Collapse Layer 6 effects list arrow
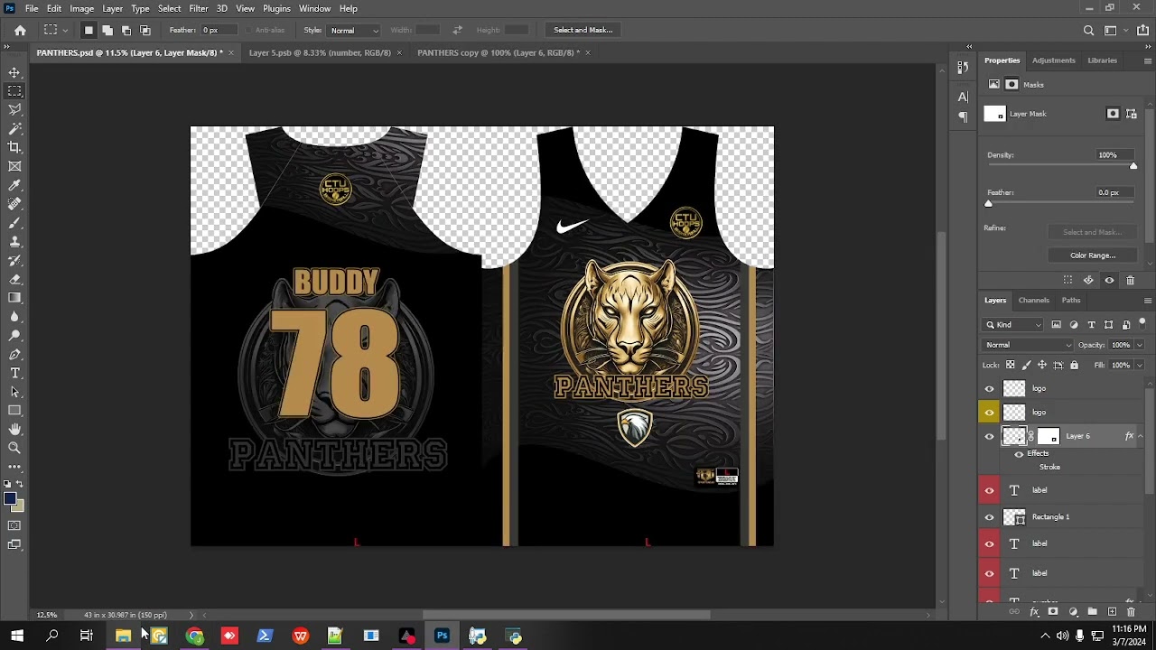1156x650 pixels. pyautogui.click(x=1140, y=436)
